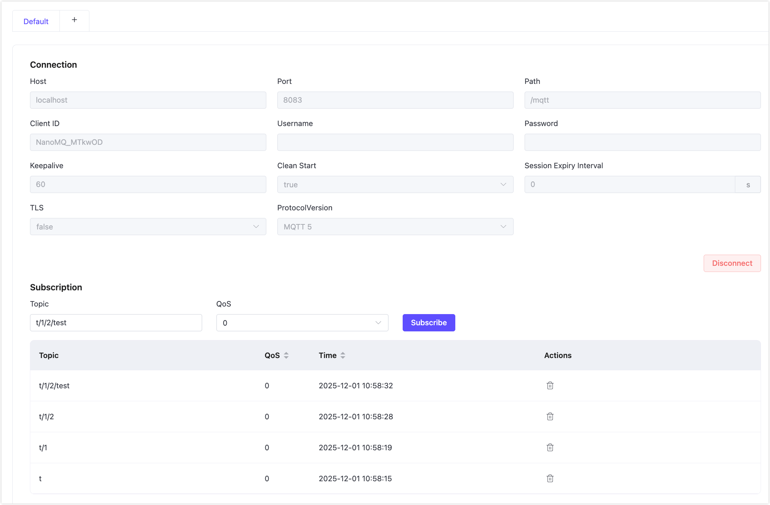Click the trash icon for topic t

click(x=550, y=478)
